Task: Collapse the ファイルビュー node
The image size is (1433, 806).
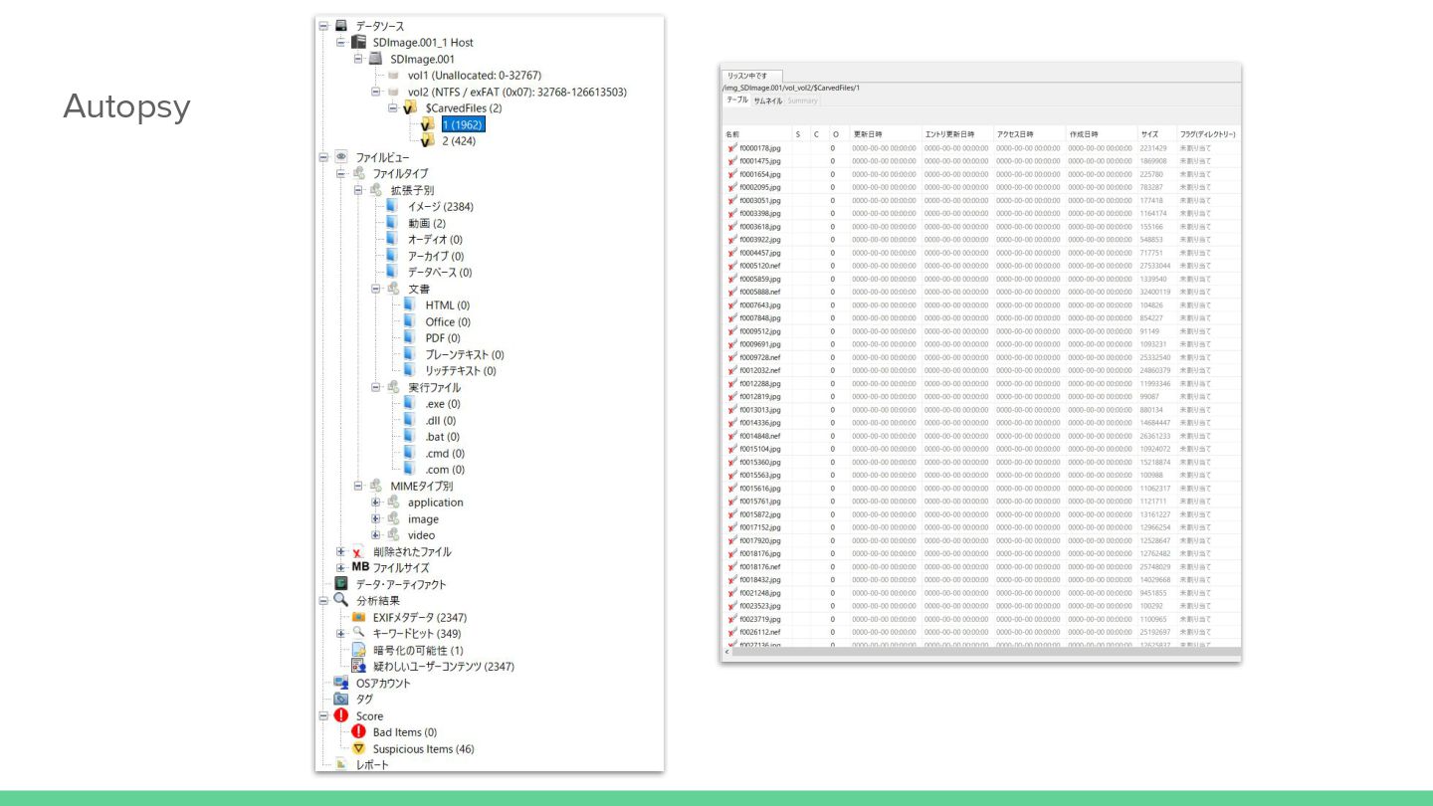Action: [x=323, y=157]
